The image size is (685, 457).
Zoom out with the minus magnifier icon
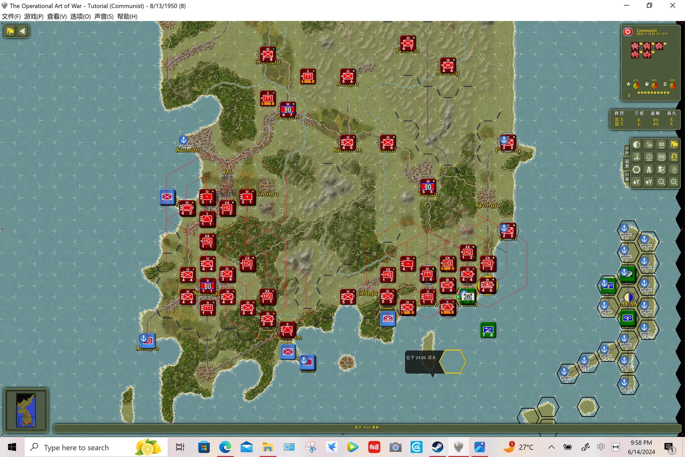[x=661, y=182]
